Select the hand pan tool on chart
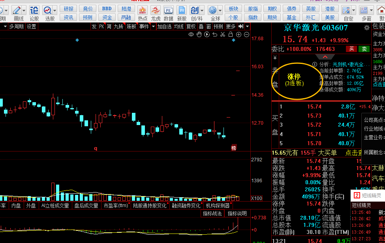The width and height of the screenshot is (385, 243). [199, 35]
